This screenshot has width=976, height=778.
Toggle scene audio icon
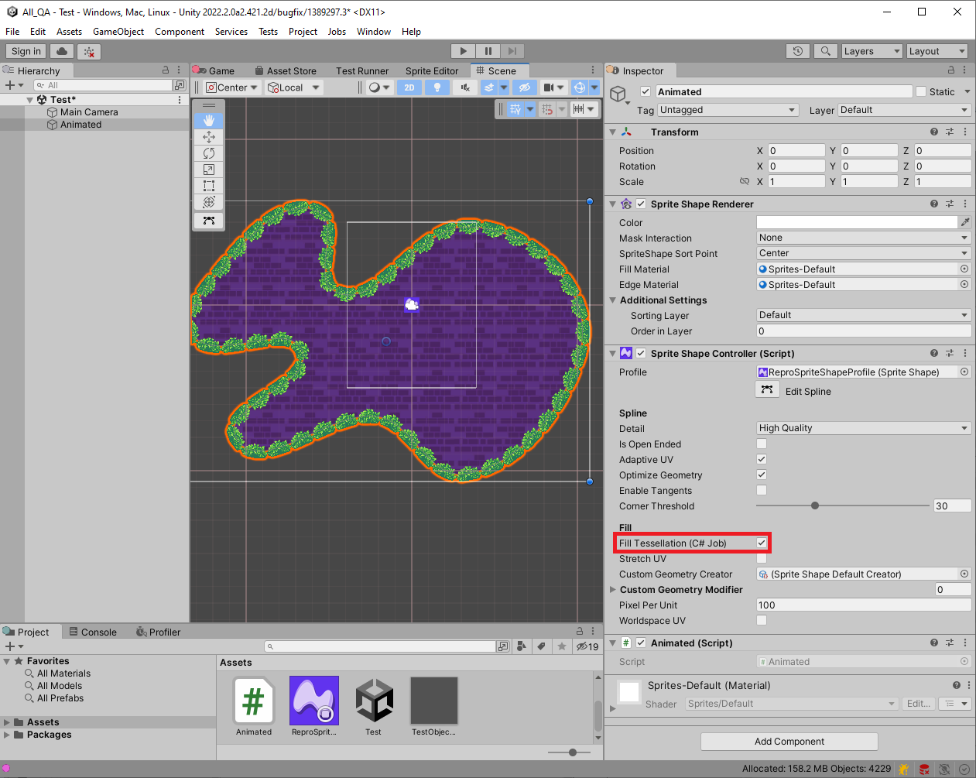(x=464, y=87)
